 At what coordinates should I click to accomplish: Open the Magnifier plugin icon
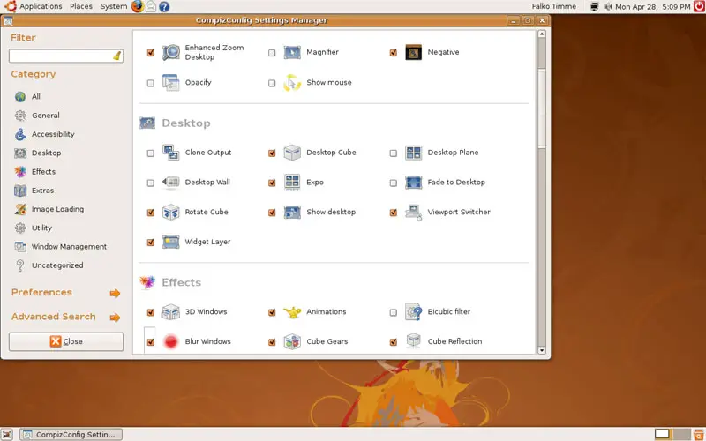click(292, 53)
